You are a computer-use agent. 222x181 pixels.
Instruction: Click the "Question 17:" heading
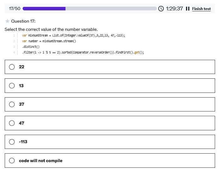pyautogui.click(x=23, y=21)
